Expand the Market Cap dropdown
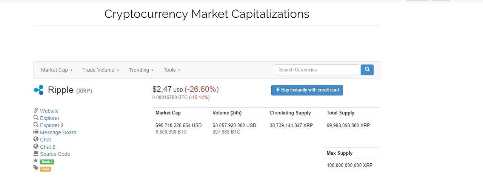Screen dimensions: 483x181 (57, 70)
